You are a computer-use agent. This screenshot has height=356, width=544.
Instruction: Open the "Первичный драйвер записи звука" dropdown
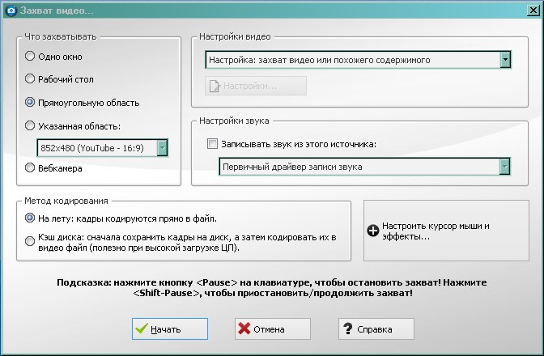364,167
